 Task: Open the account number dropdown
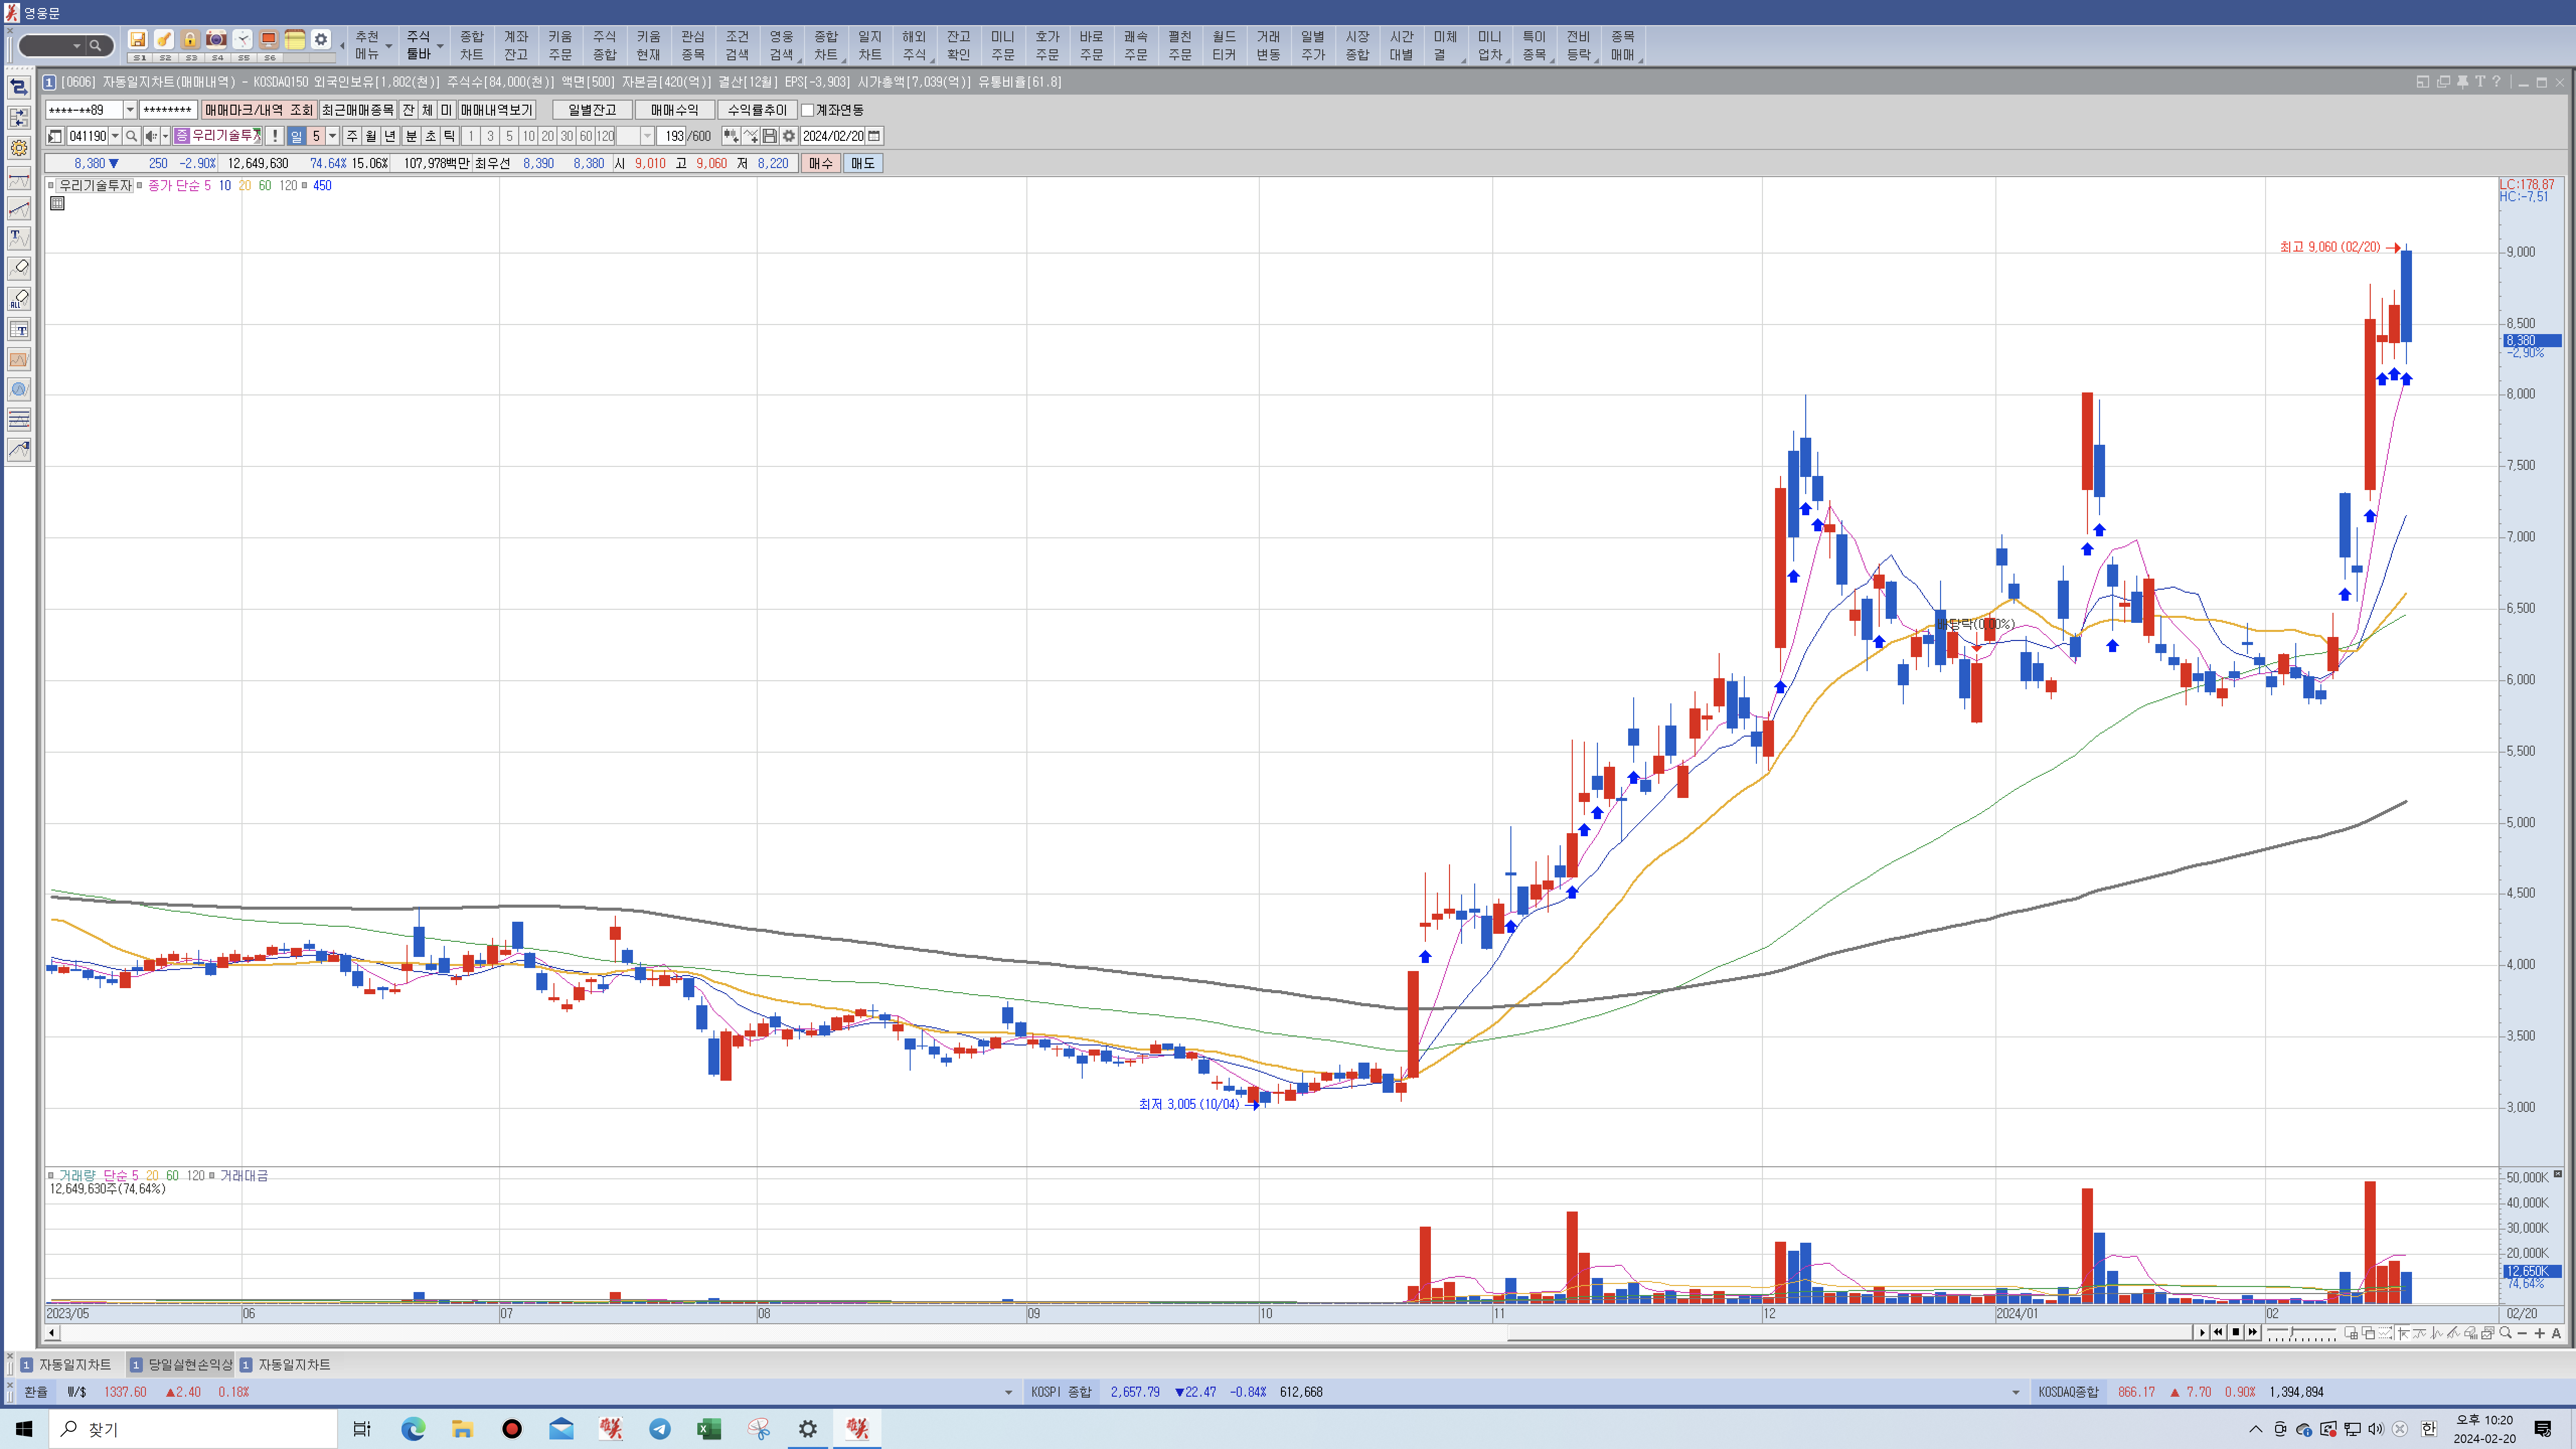point(130,110)
